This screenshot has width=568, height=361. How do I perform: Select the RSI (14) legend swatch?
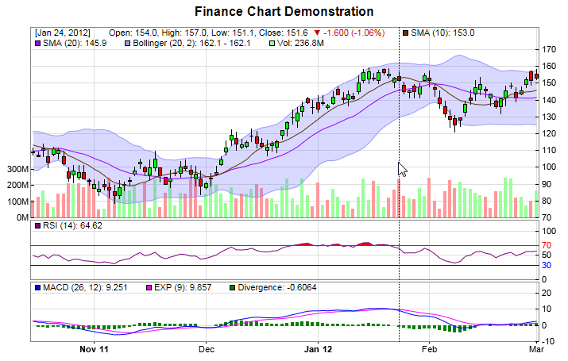(37, 226)
